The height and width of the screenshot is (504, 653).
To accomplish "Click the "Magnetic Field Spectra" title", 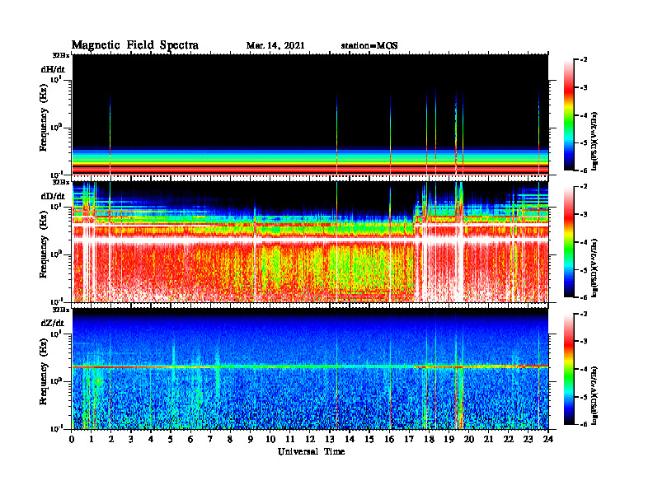I will (x=135, y=46).
